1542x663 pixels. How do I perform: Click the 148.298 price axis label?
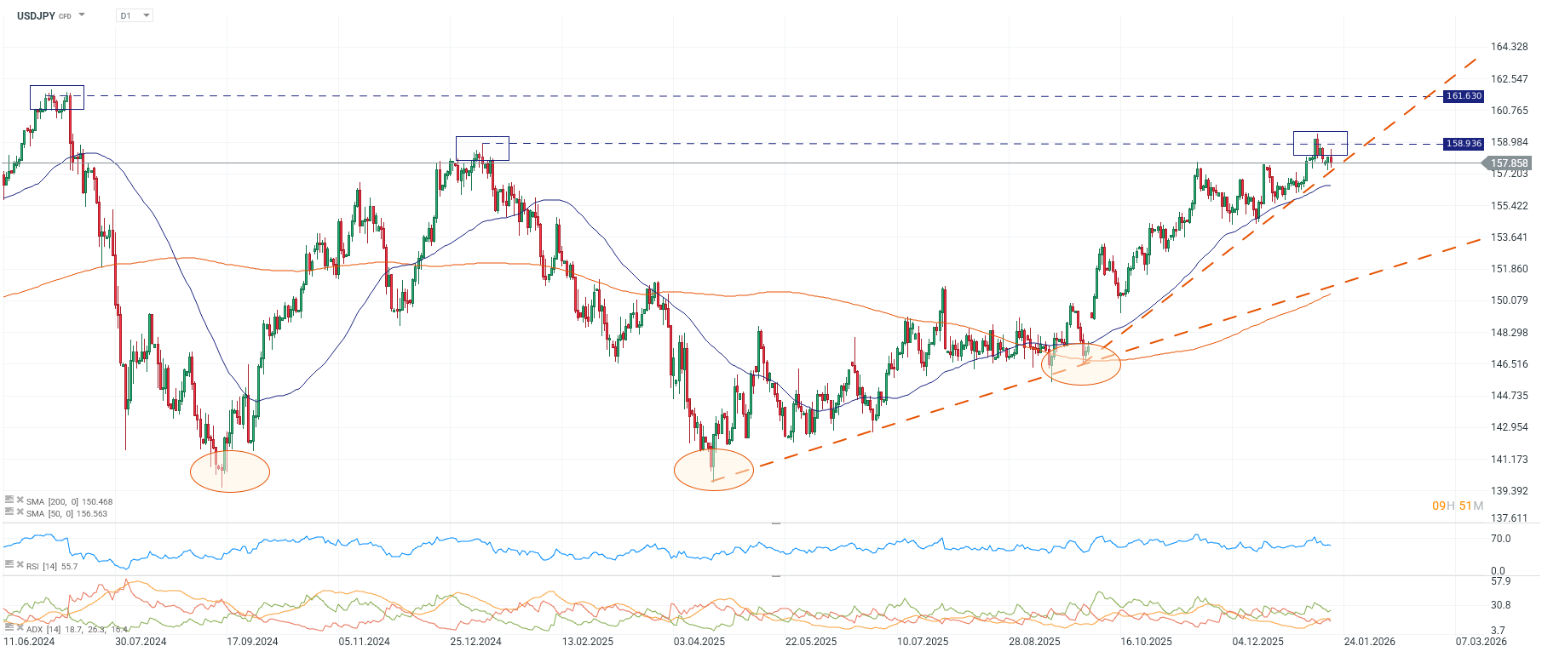[x=1509, y=333]
